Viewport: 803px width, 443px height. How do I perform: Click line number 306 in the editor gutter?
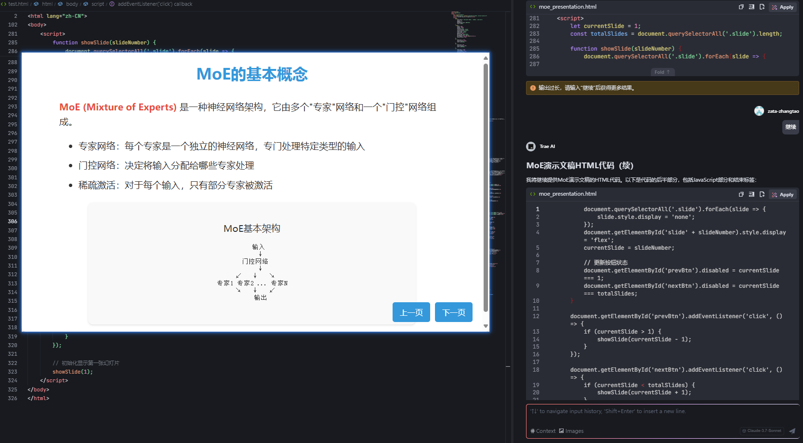coord(13,221)
